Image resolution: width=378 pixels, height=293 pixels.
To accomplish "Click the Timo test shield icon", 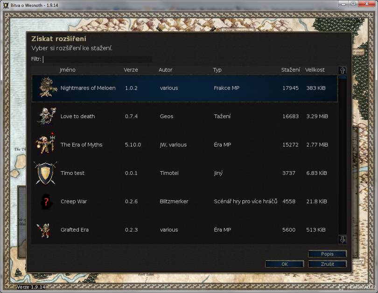I will coord(45,173).
